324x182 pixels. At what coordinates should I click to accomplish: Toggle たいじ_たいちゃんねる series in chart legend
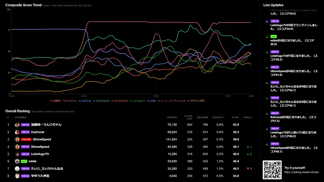pyautogui.click(x=172, y=101)
